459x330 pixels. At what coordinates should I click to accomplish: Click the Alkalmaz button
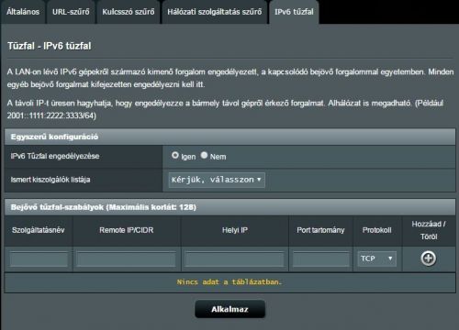[229, 309]
